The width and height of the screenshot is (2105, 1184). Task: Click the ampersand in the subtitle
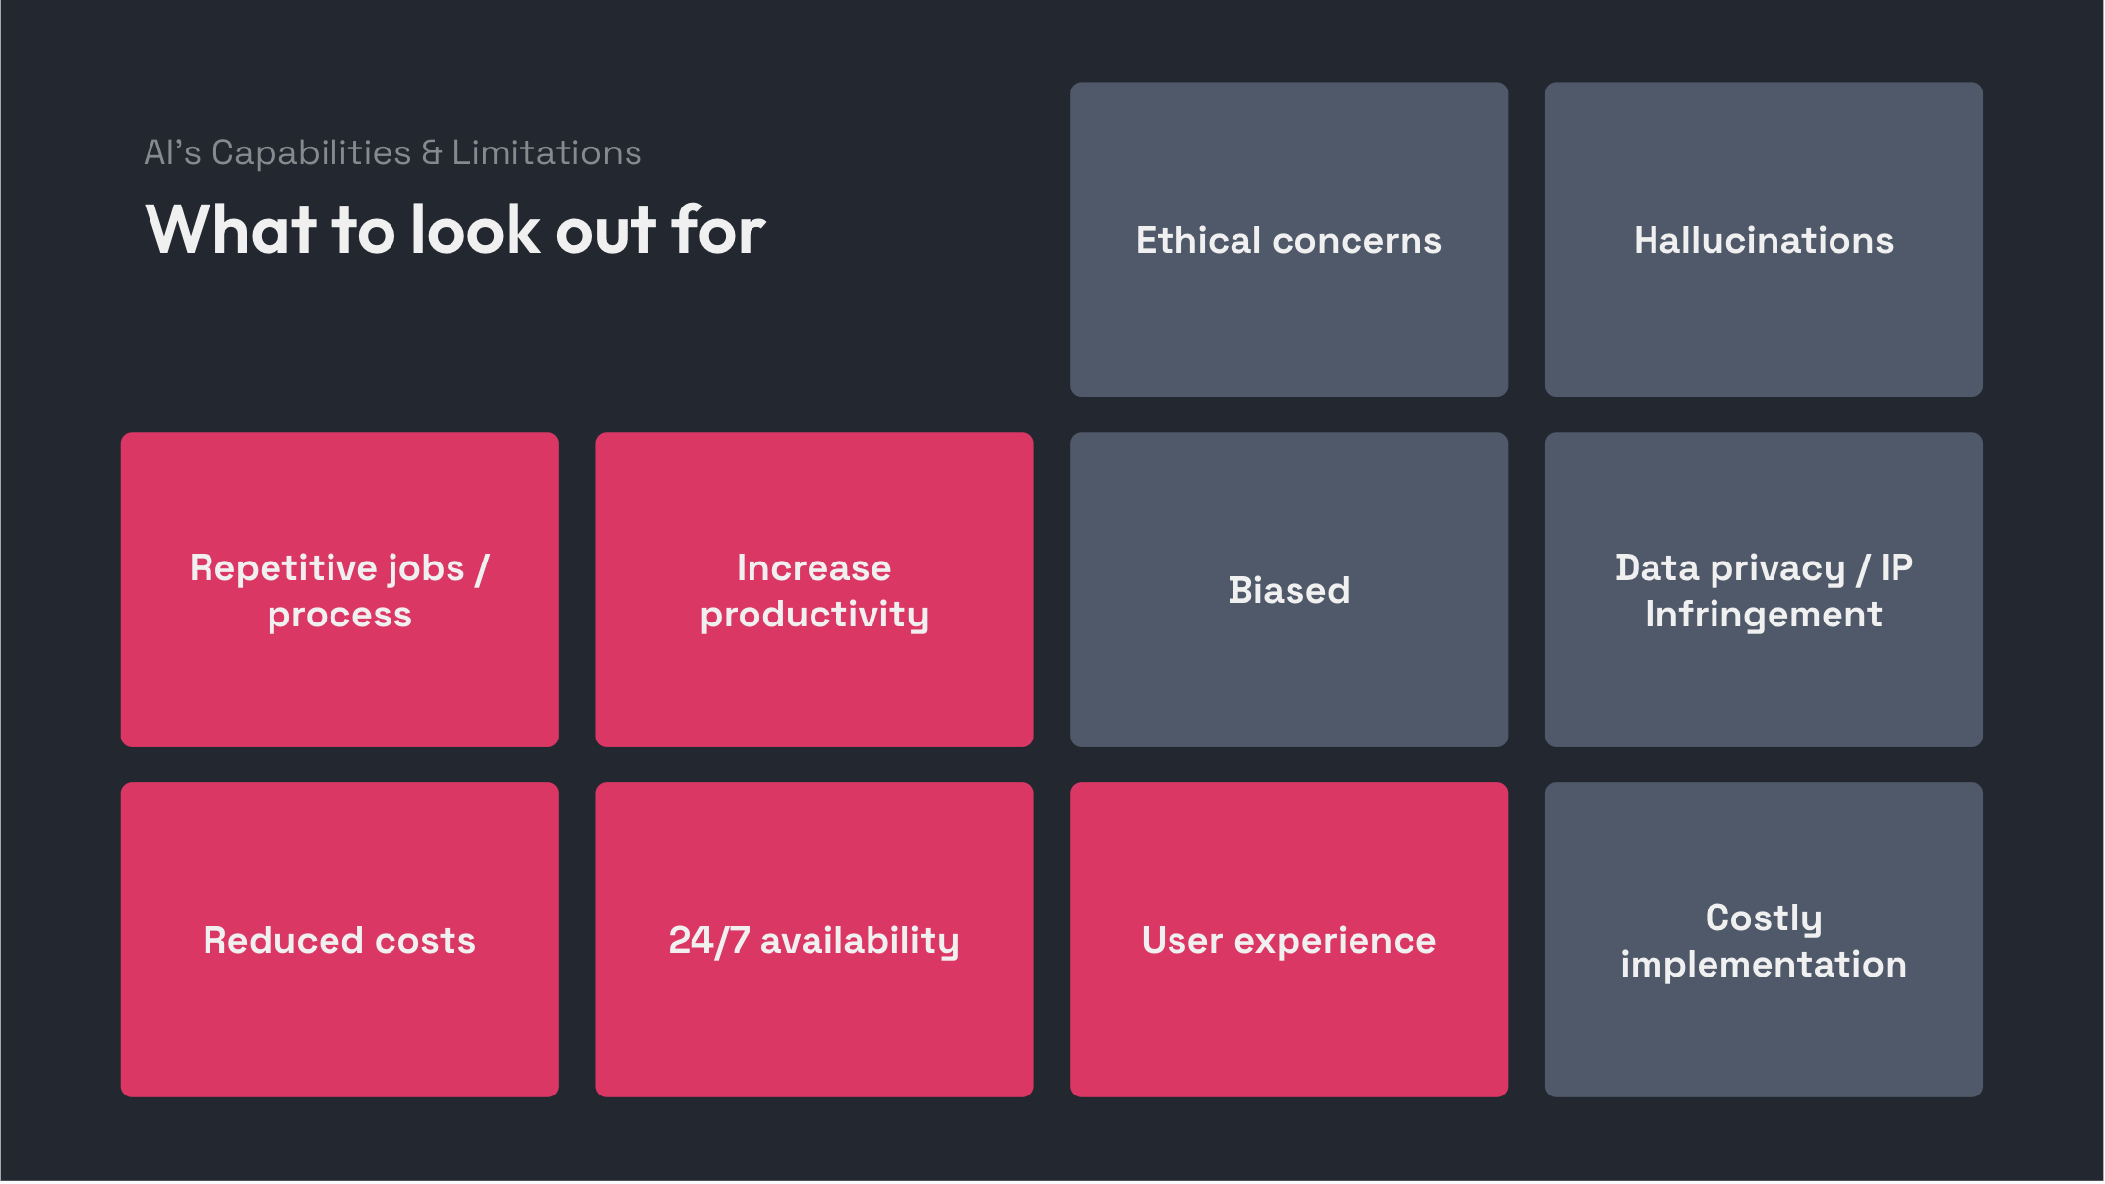click(x=432, y=153)
